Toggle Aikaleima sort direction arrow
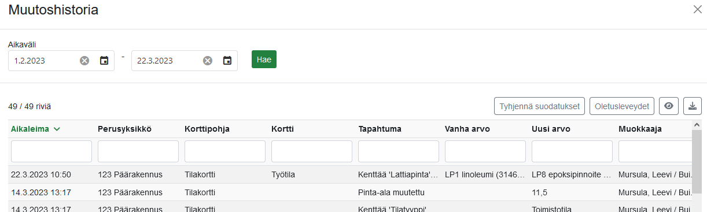 57,129
